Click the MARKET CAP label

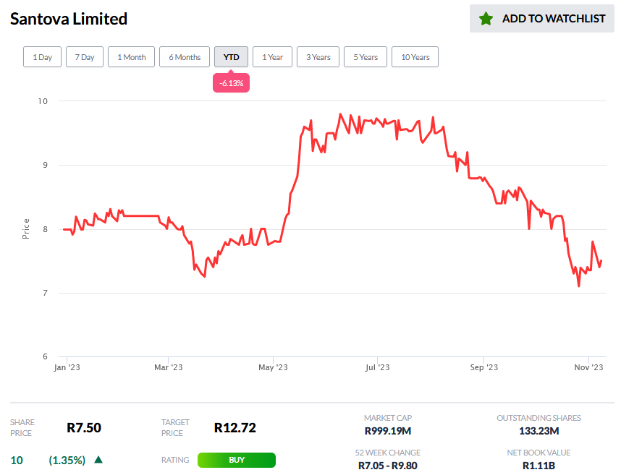pos(388,418)
